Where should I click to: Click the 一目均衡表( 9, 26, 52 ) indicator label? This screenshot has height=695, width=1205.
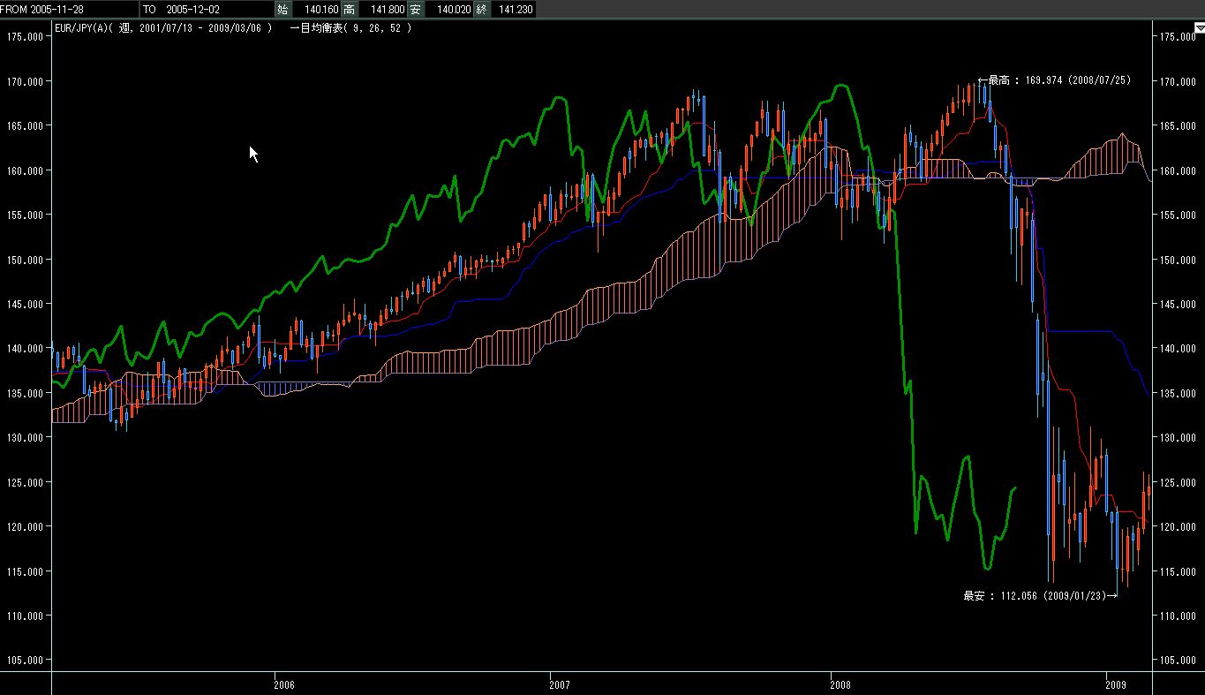tap(350, 28)
